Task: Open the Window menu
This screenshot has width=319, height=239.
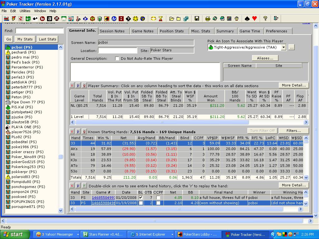Action: tap(40, 11)
